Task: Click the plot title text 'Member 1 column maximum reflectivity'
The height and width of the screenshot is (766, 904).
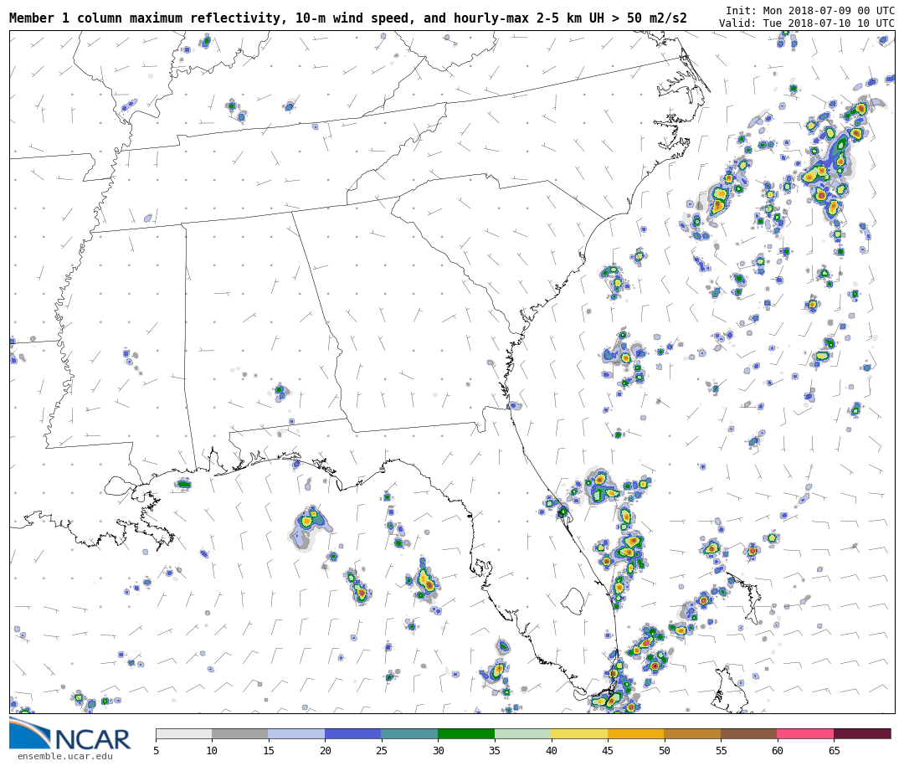Action: click(146, 18)
